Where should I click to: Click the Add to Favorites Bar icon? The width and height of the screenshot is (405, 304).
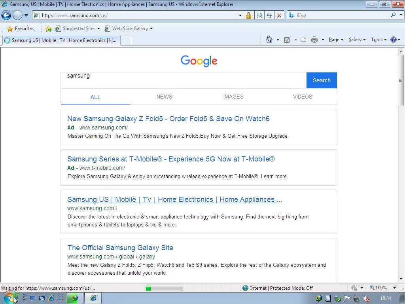click(x=48, y=28)
